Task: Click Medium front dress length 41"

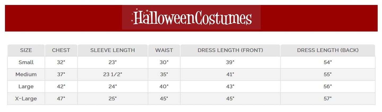Action: click(230, 74)
